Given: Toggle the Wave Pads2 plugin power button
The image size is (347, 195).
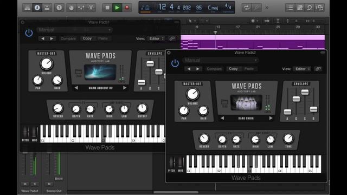Looking at the screenshot, I should 175,63.
